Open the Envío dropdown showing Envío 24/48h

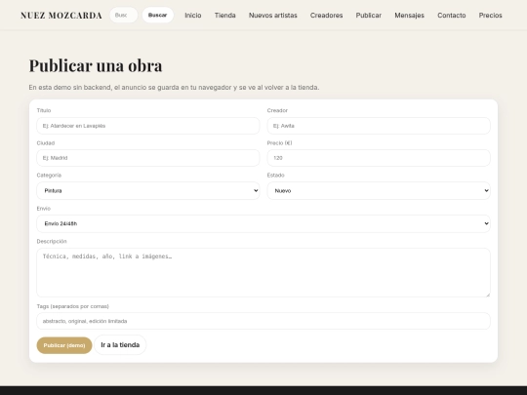263,223
